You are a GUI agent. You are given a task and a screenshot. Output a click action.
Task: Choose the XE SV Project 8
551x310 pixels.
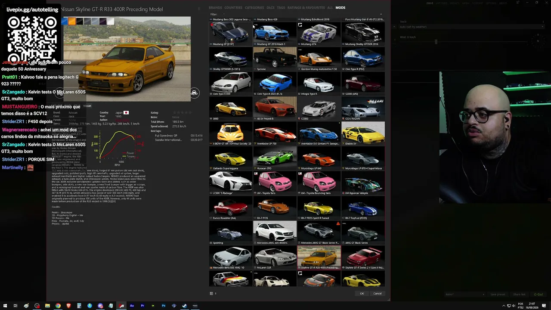275,108
